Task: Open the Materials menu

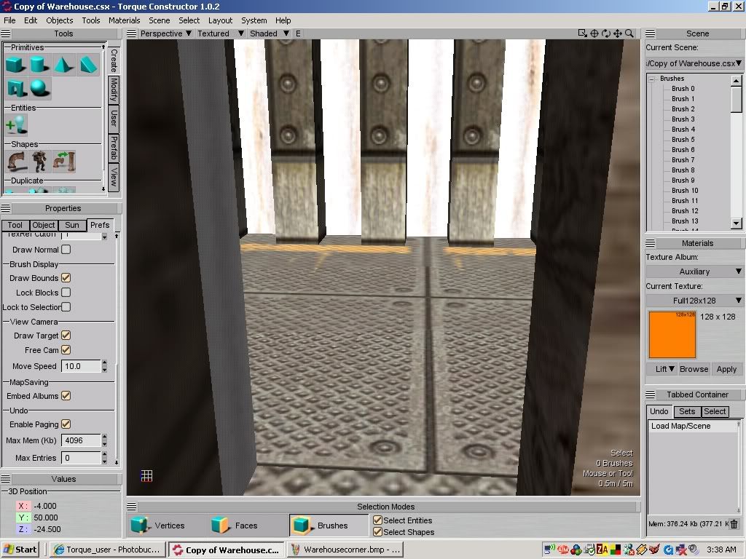Action: [x=124, y=20]
